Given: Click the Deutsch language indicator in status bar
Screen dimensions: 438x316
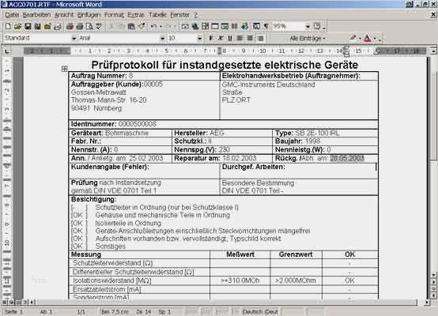Looking at the screenshot, I should tap(260, 312).
